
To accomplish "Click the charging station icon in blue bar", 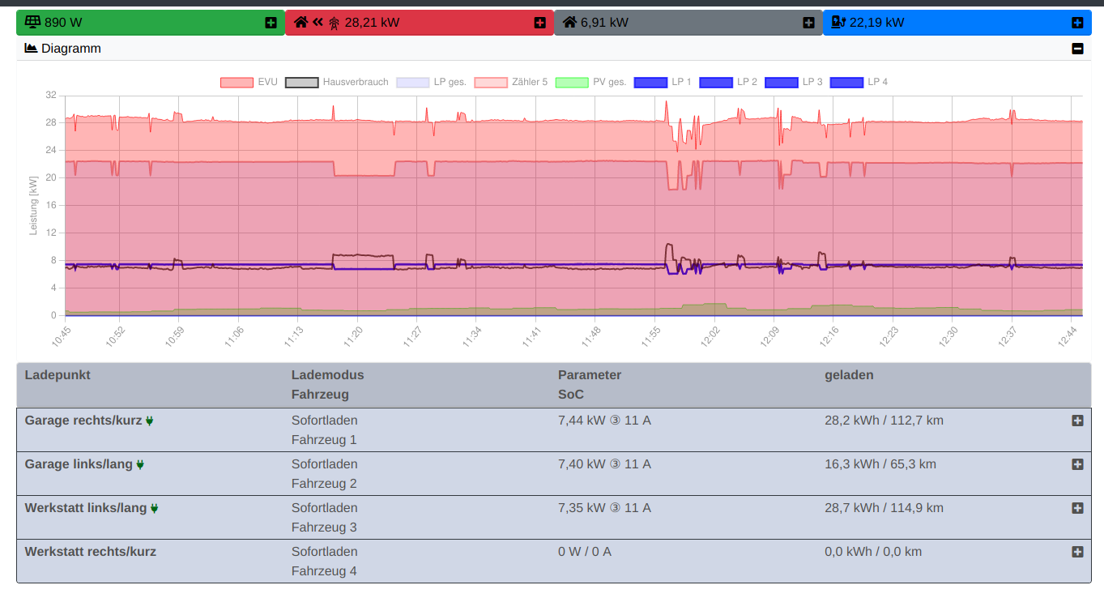I will [x=838, y=23].
